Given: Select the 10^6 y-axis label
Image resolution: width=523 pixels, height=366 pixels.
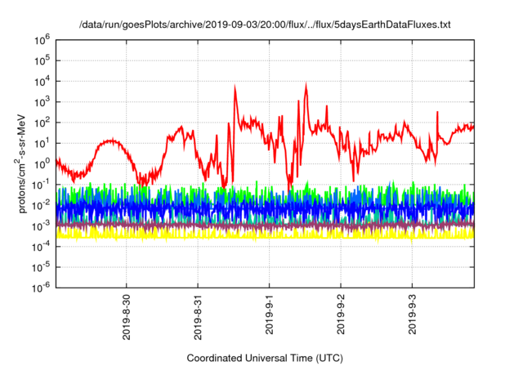Looking at the screenshot, I should point(42,41).
